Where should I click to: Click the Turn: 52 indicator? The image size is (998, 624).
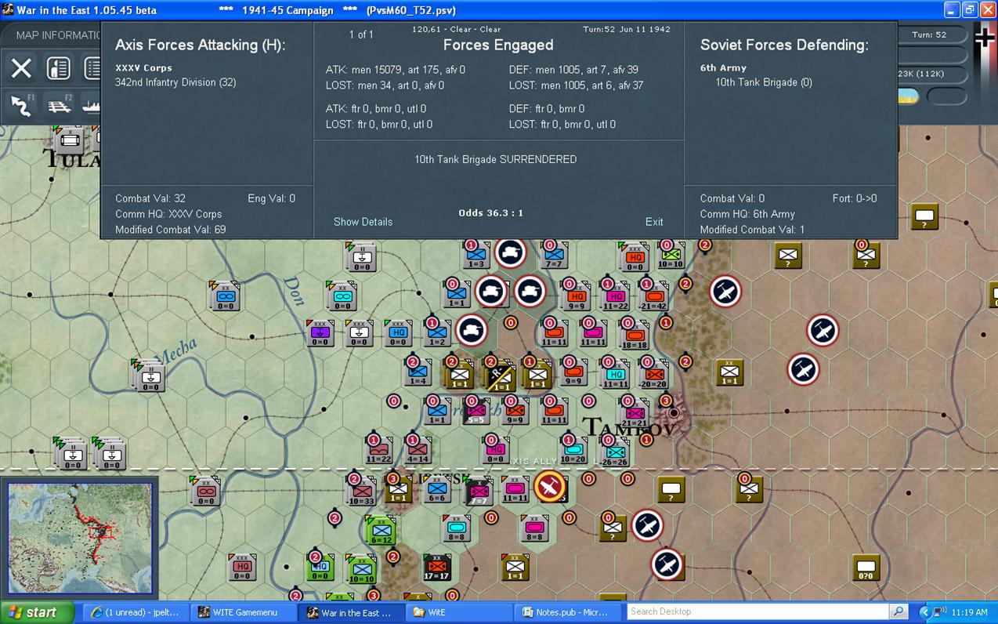click(x=929, y=34)
